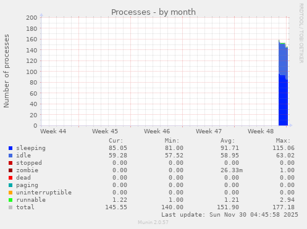
Task: Click the 'idle' legend label
Action: (x=23, y=156)
